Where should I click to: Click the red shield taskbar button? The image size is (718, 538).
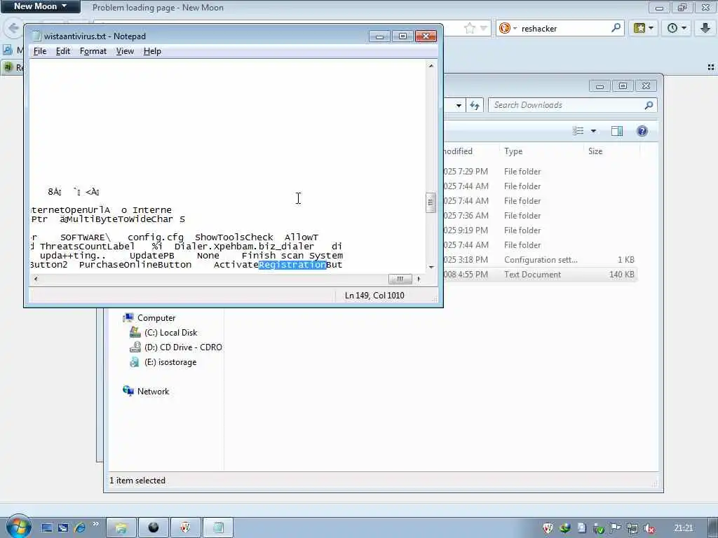tap(185, 527)
